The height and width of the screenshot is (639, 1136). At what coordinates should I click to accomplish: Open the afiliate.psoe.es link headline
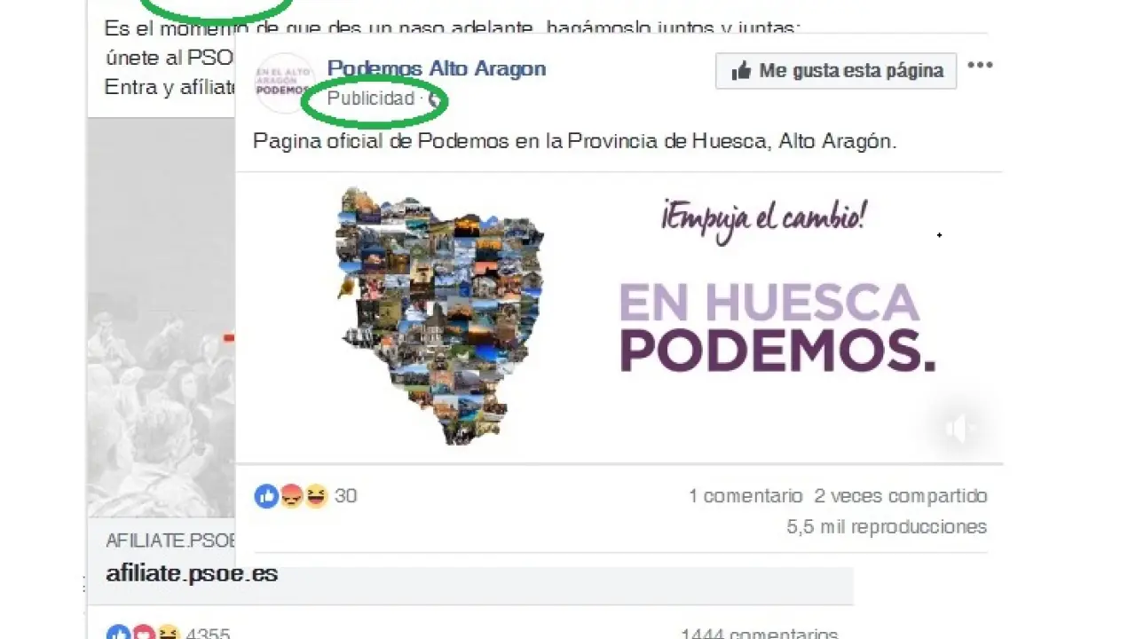click(x=192, y=573)
